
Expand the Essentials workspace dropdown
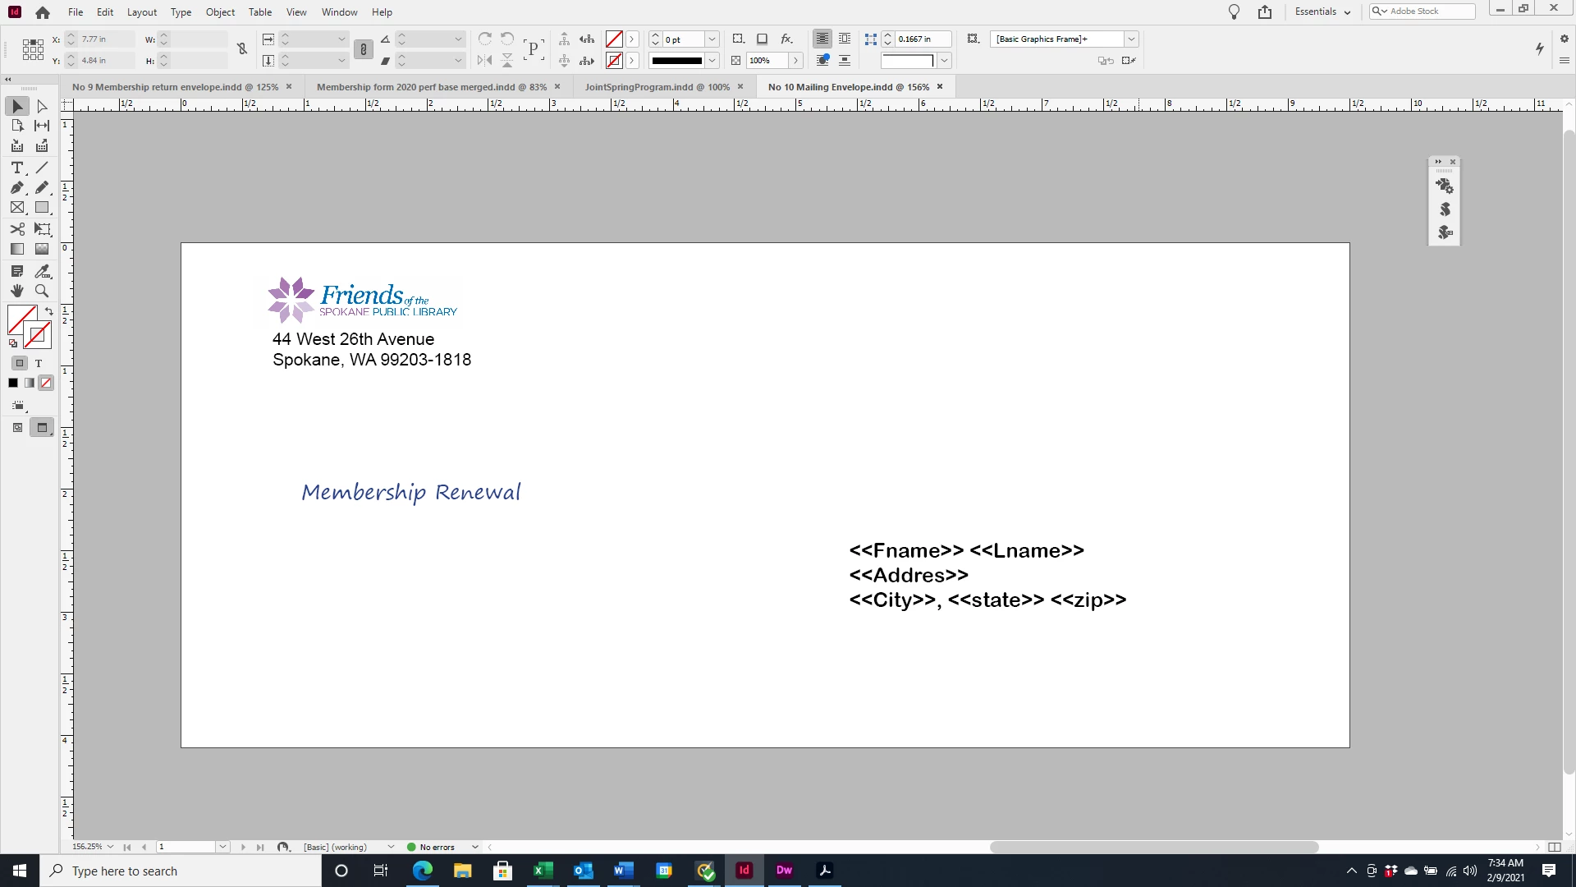coord(1322,11)
